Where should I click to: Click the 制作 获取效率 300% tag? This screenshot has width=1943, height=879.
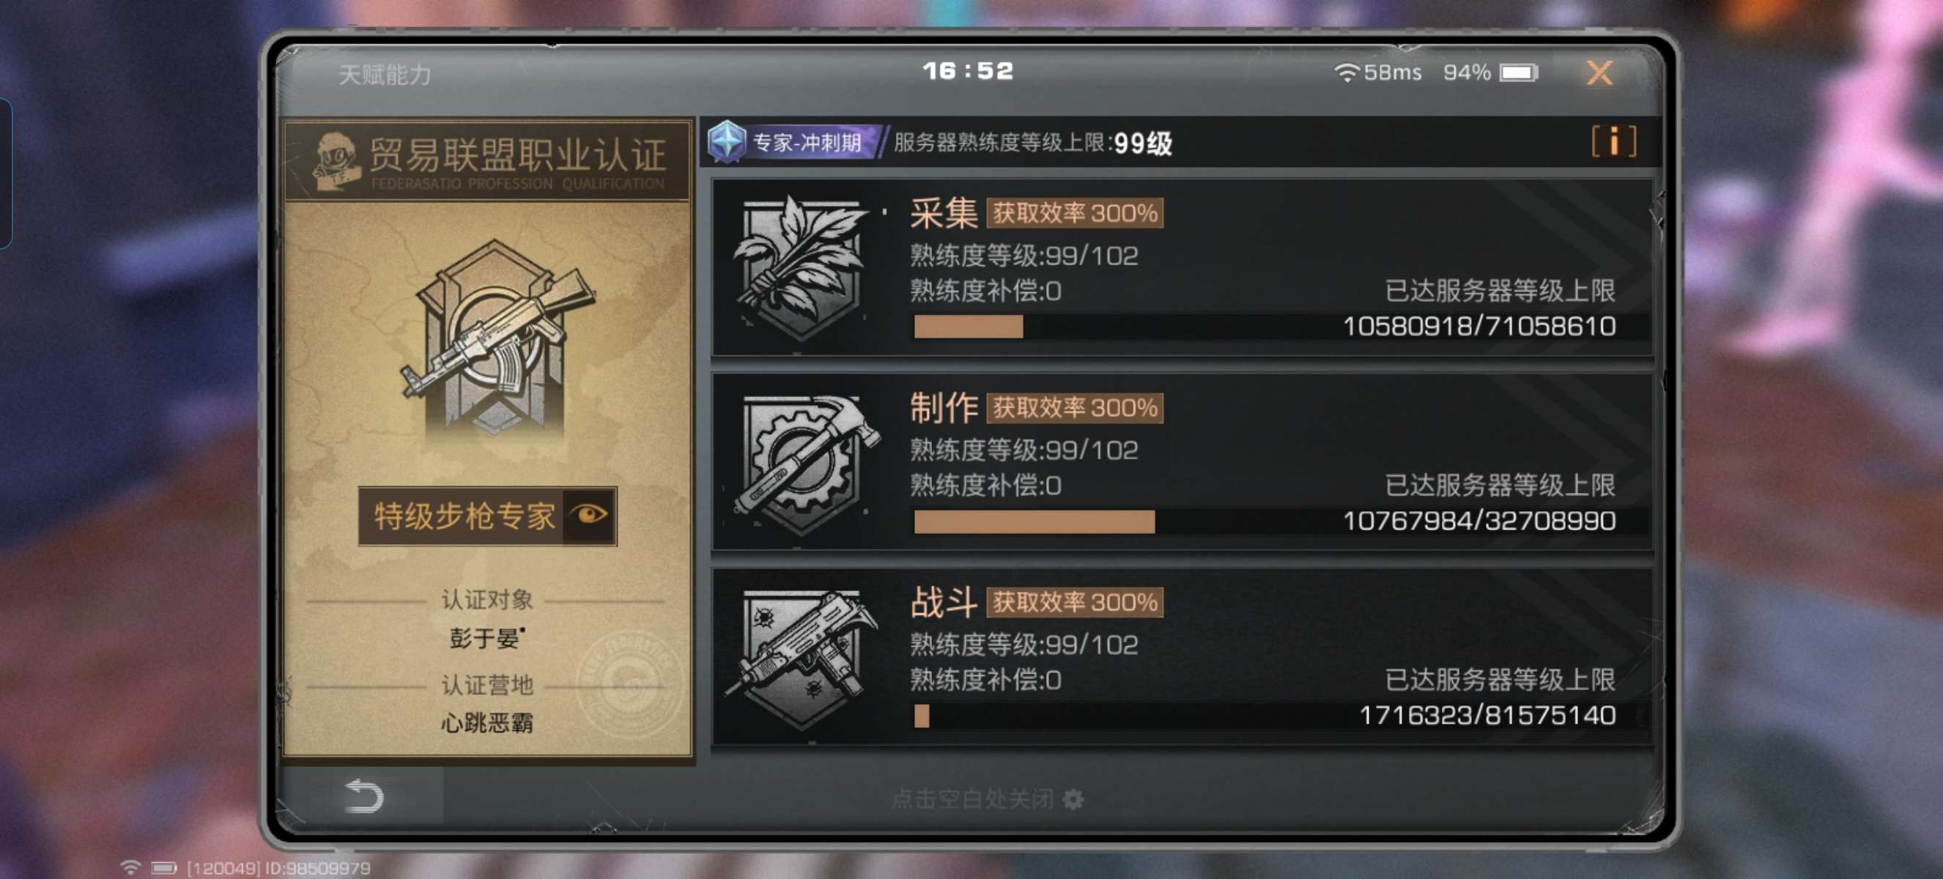coord(1075,408)
